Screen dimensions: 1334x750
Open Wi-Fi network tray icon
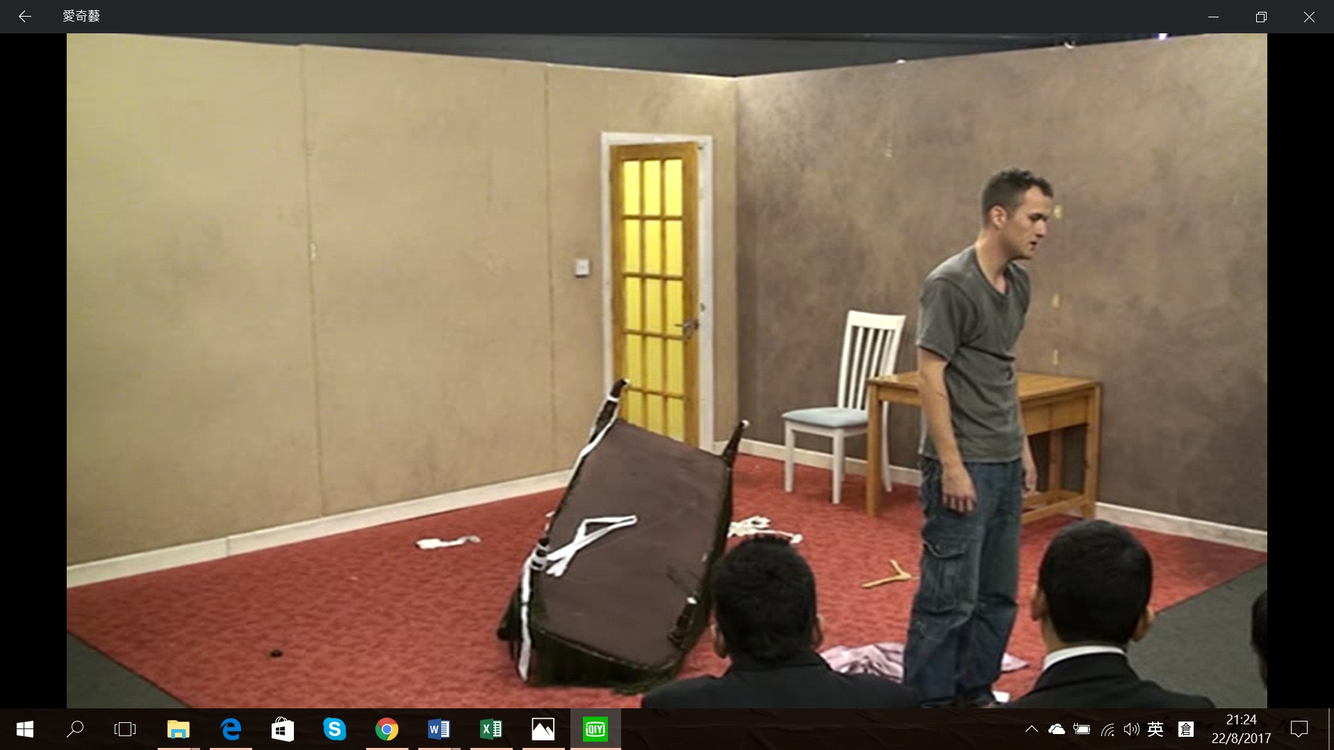[1107, 729]
